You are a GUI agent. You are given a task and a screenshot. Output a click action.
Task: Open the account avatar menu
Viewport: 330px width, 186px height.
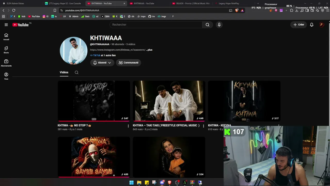tap(321, 25)
